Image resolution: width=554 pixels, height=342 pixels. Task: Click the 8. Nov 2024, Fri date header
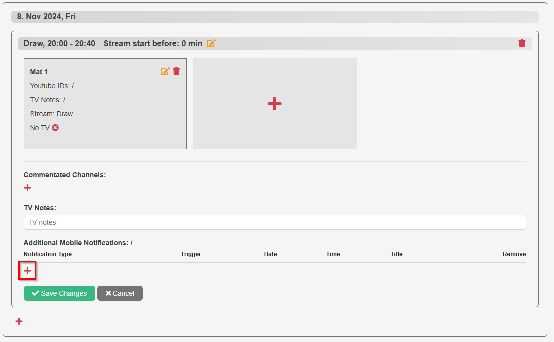(46, 17)
